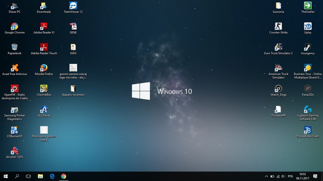Click the Papierkorb recycle bin

tap(15, 47)
